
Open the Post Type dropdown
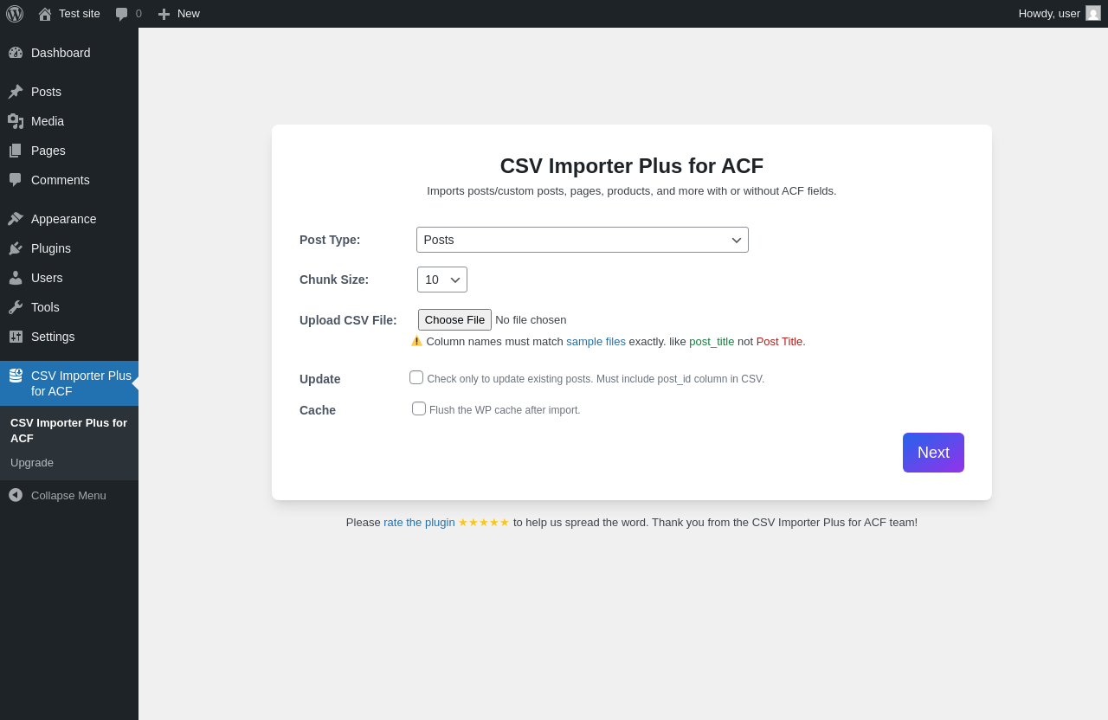[583, 240]
